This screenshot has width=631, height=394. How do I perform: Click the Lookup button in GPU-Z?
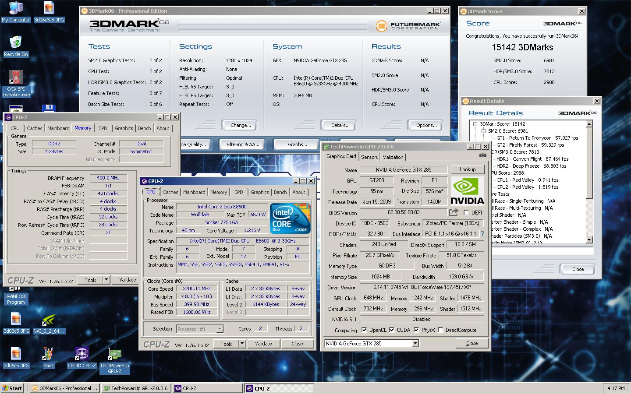tap(467, 169)
